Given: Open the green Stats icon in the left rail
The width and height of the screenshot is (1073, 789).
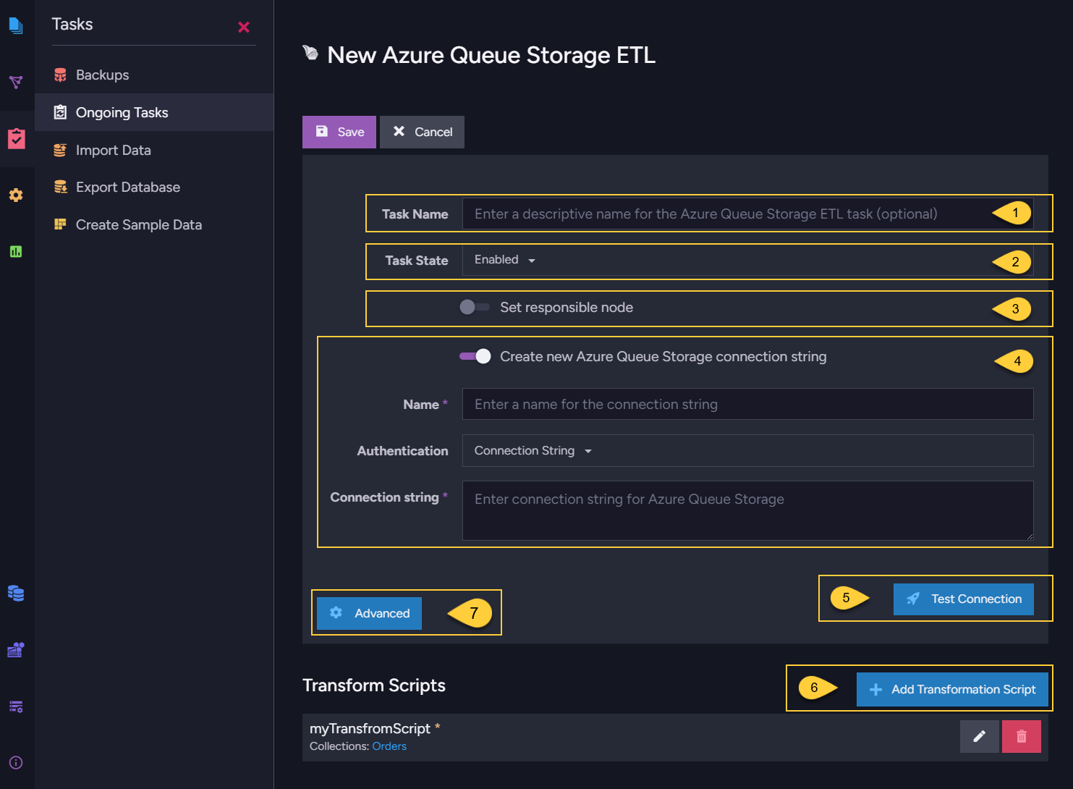Looking at the screenshot, I should tap(16, 251).
